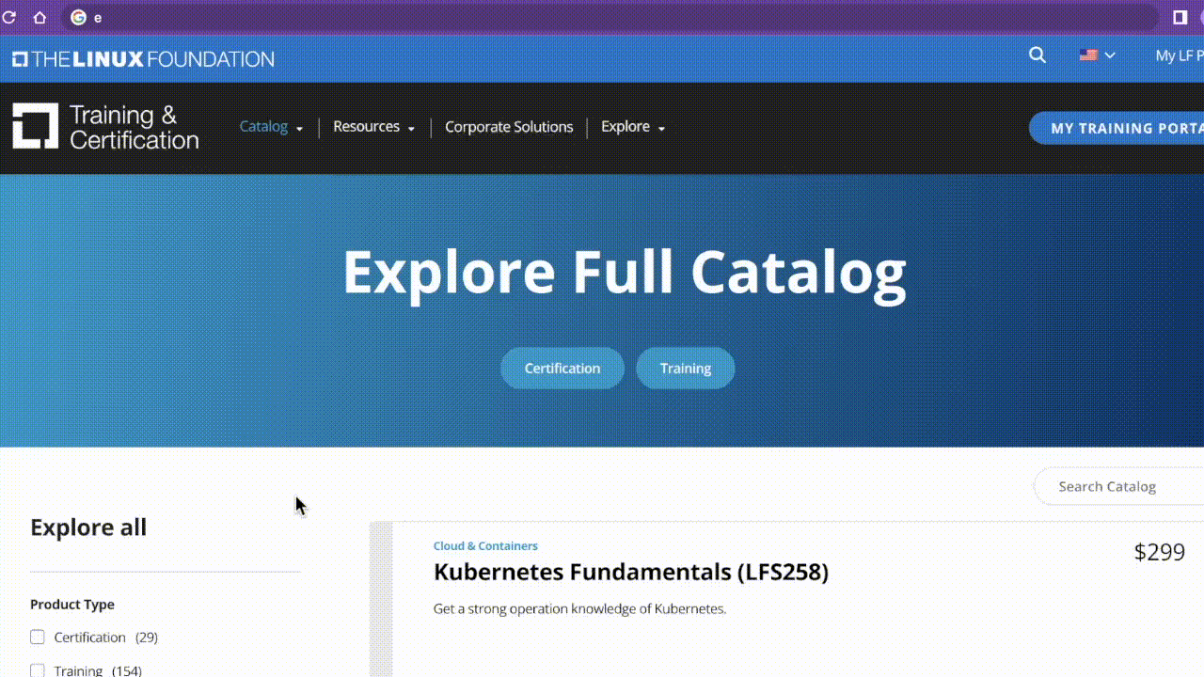Select the Certification pill button
This screenshot has width=1204, height=677.
pyautogui.click(x=562, y=368)
